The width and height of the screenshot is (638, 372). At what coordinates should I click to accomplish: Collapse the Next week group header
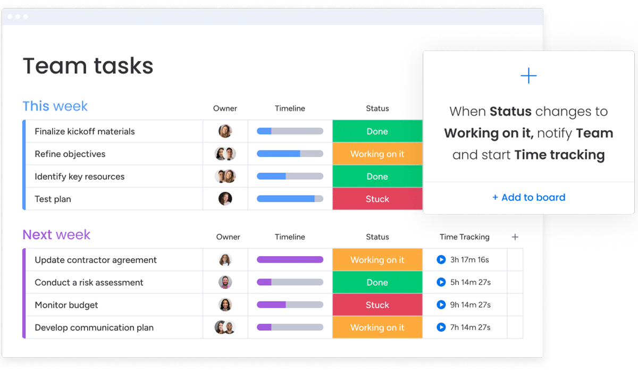click(x=56, y=235)
